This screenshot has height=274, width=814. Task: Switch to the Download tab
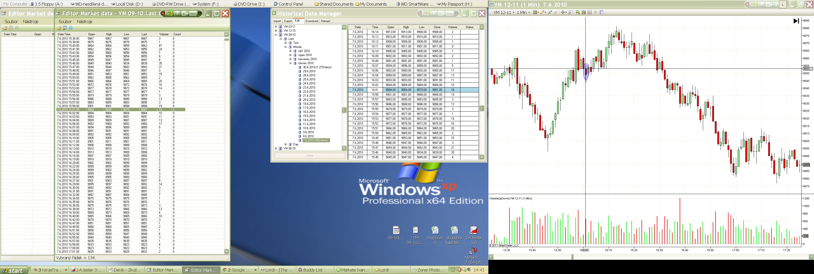pyautogui.click(x=311, y=21)
